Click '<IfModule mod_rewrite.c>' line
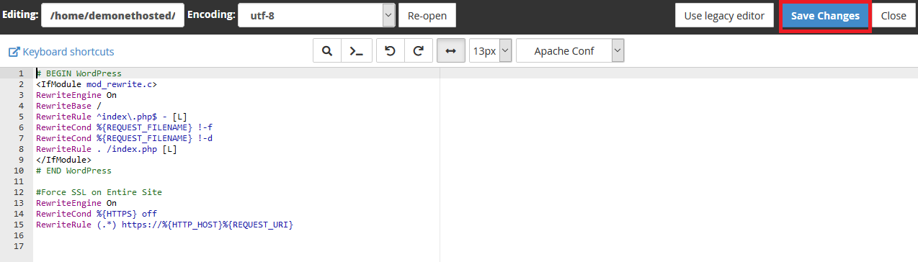Screen dimensions: 918x262 point(97,84)
